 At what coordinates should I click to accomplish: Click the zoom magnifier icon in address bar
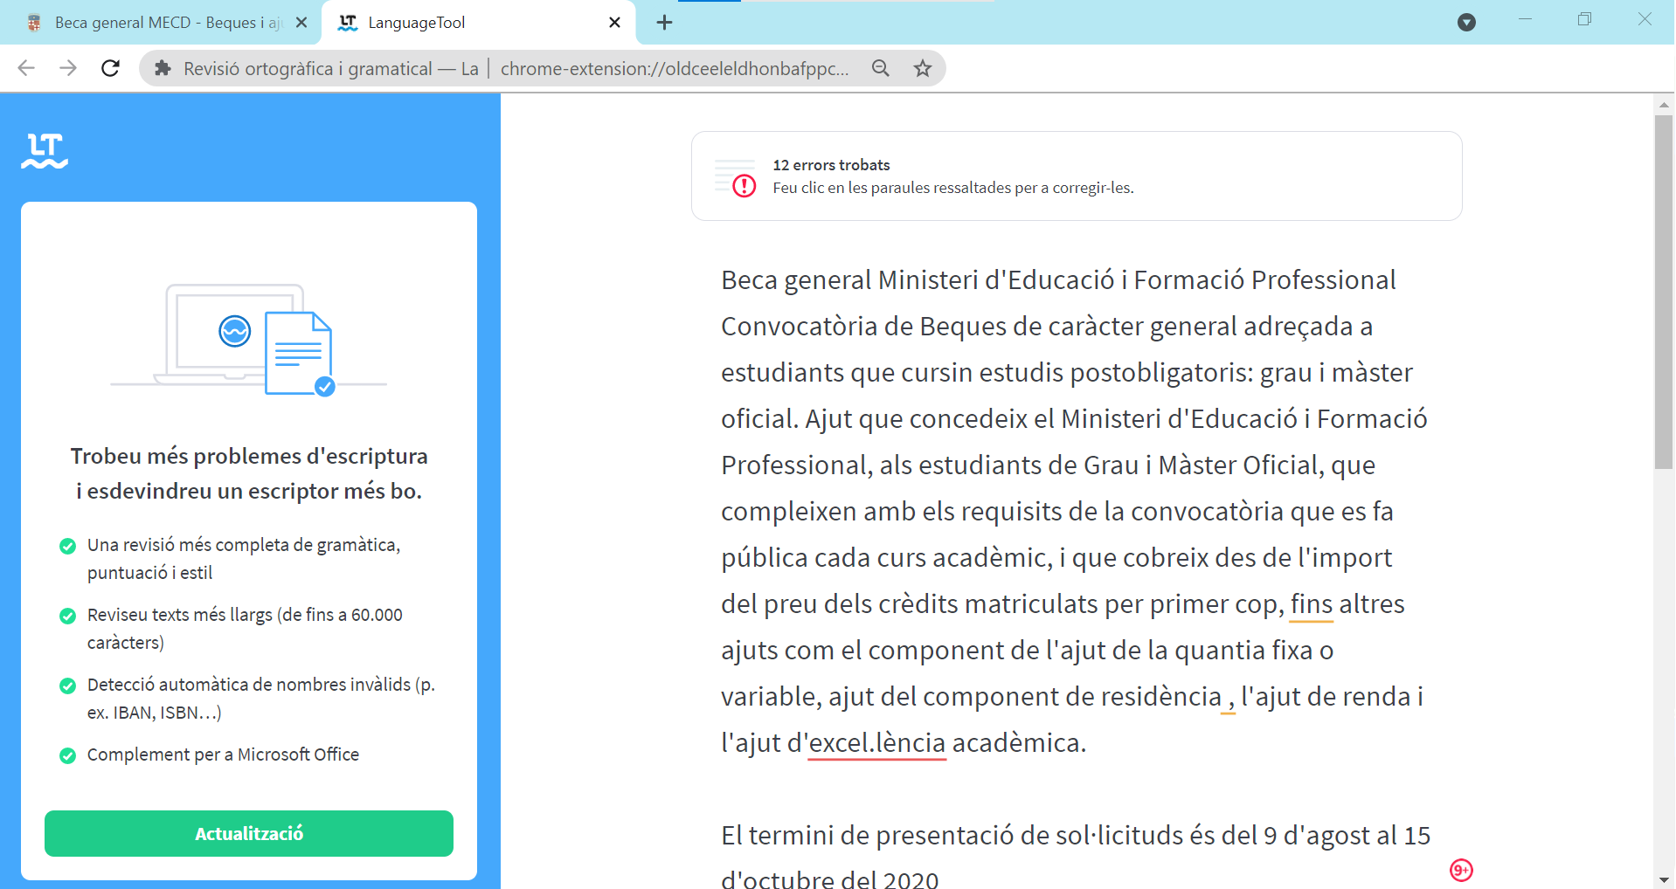point(880,68)
